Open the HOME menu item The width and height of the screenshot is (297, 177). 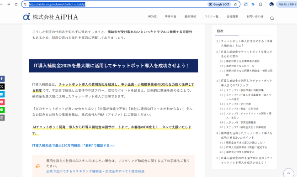[x=152, y=16]
